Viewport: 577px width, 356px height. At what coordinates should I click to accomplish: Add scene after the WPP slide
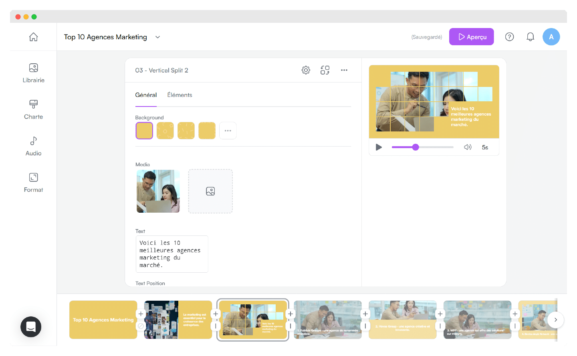point(515,314)
